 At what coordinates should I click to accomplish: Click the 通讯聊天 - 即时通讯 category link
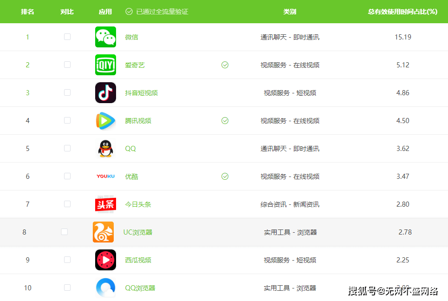[291, 37]
